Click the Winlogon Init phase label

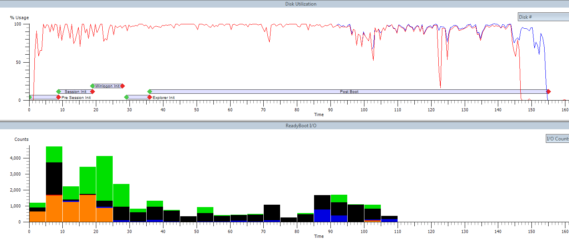tap(107, 86)
